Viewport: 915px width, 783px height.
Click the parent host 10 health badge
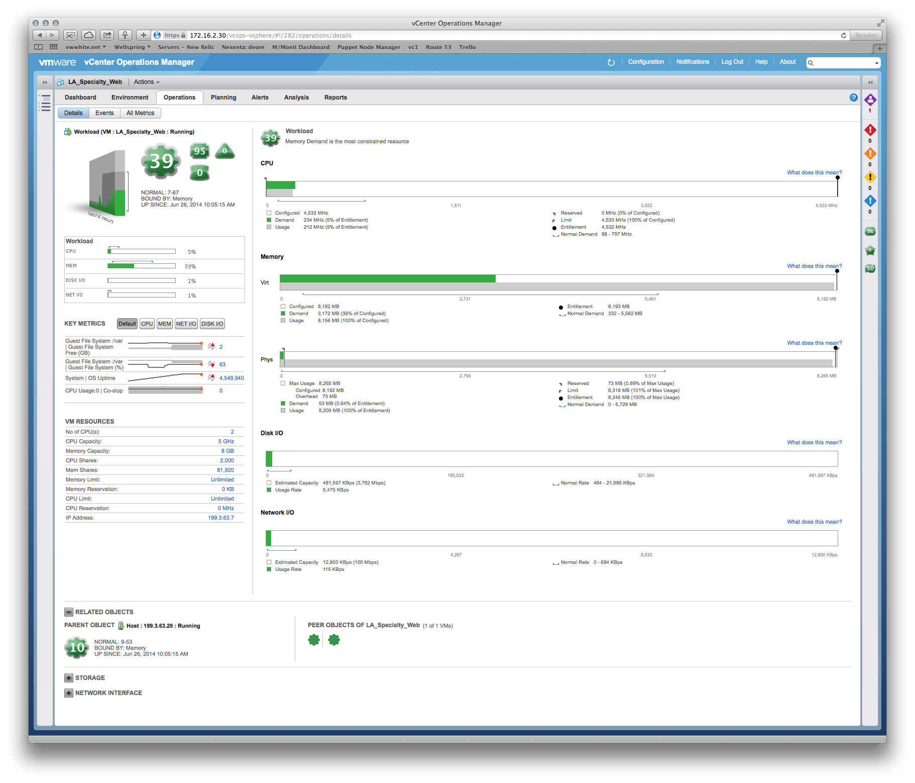click(x=77, y=647)
